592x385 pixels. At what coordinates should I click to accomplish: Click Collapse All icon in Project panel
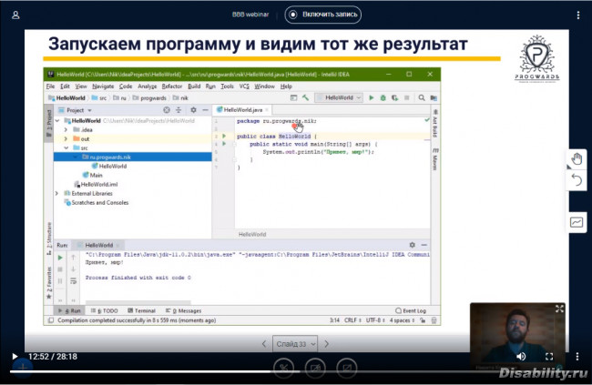179,110
